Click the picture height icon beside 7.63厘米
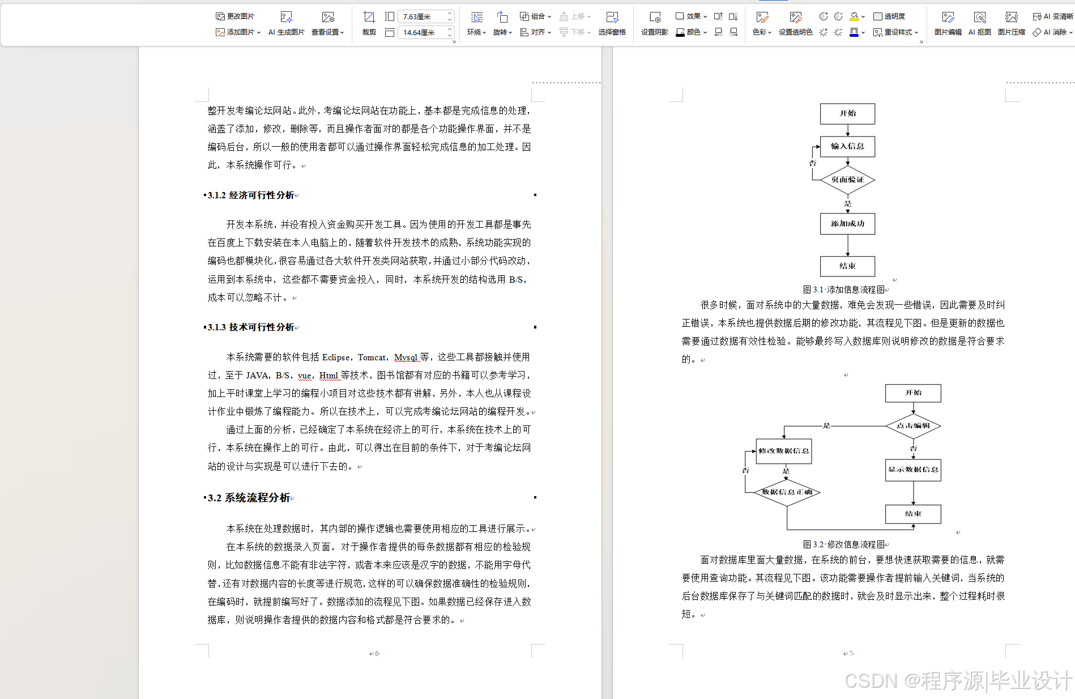This screenshot has height=699, width=1075. [x=390, y=16]
